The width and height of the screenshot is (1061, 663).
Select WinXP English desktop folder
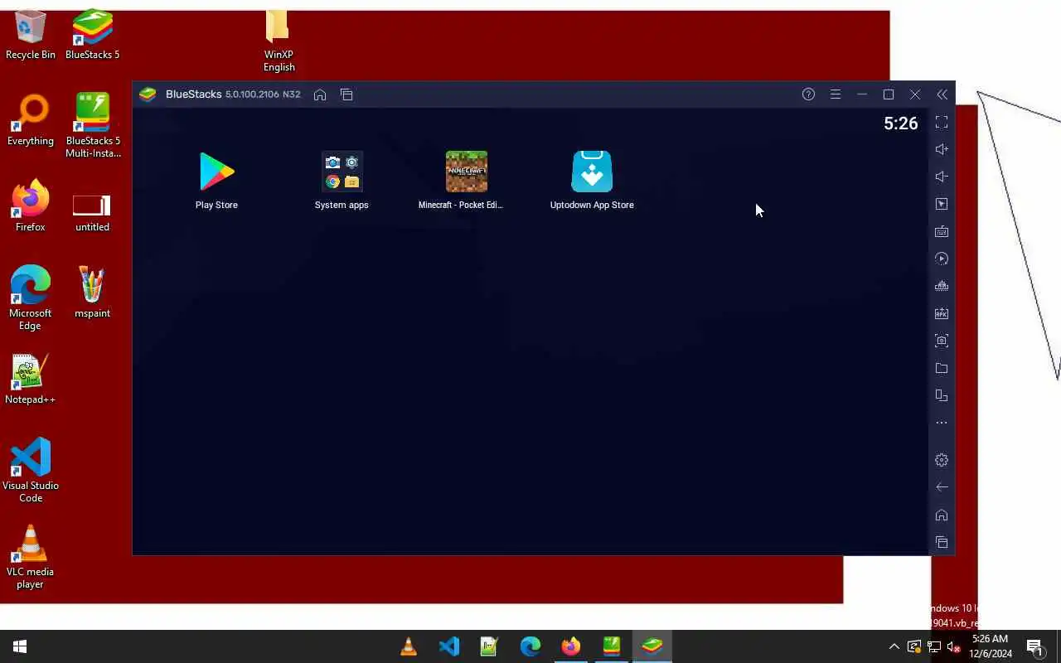[279, 41]
